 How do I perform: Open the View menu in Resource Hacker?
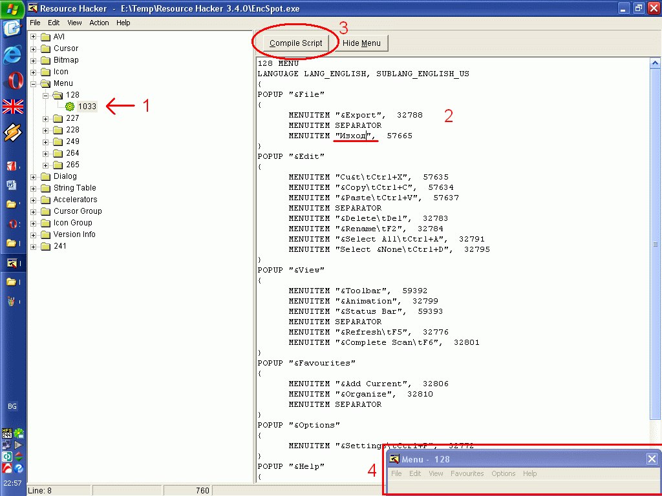pos(74,23)
